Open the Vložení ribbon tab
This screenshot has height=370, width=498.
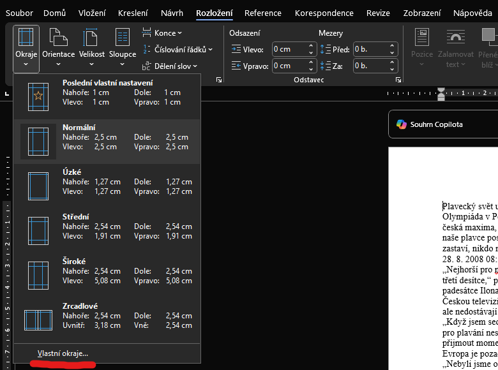[92, 13]
